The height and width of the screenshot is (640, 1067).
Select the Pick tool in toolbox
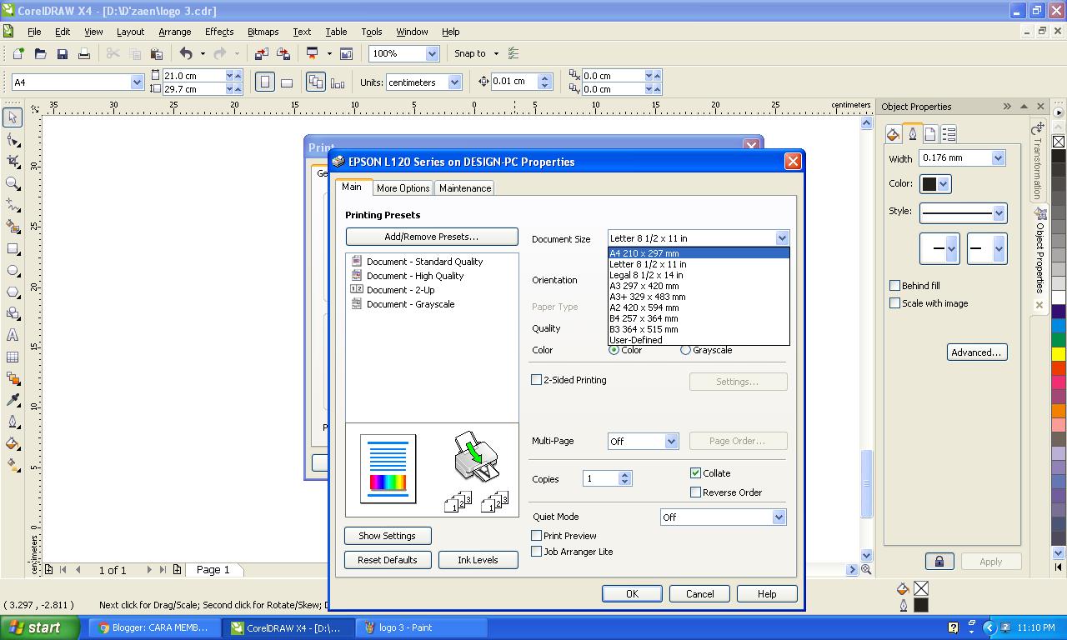[x=13, y=117]
